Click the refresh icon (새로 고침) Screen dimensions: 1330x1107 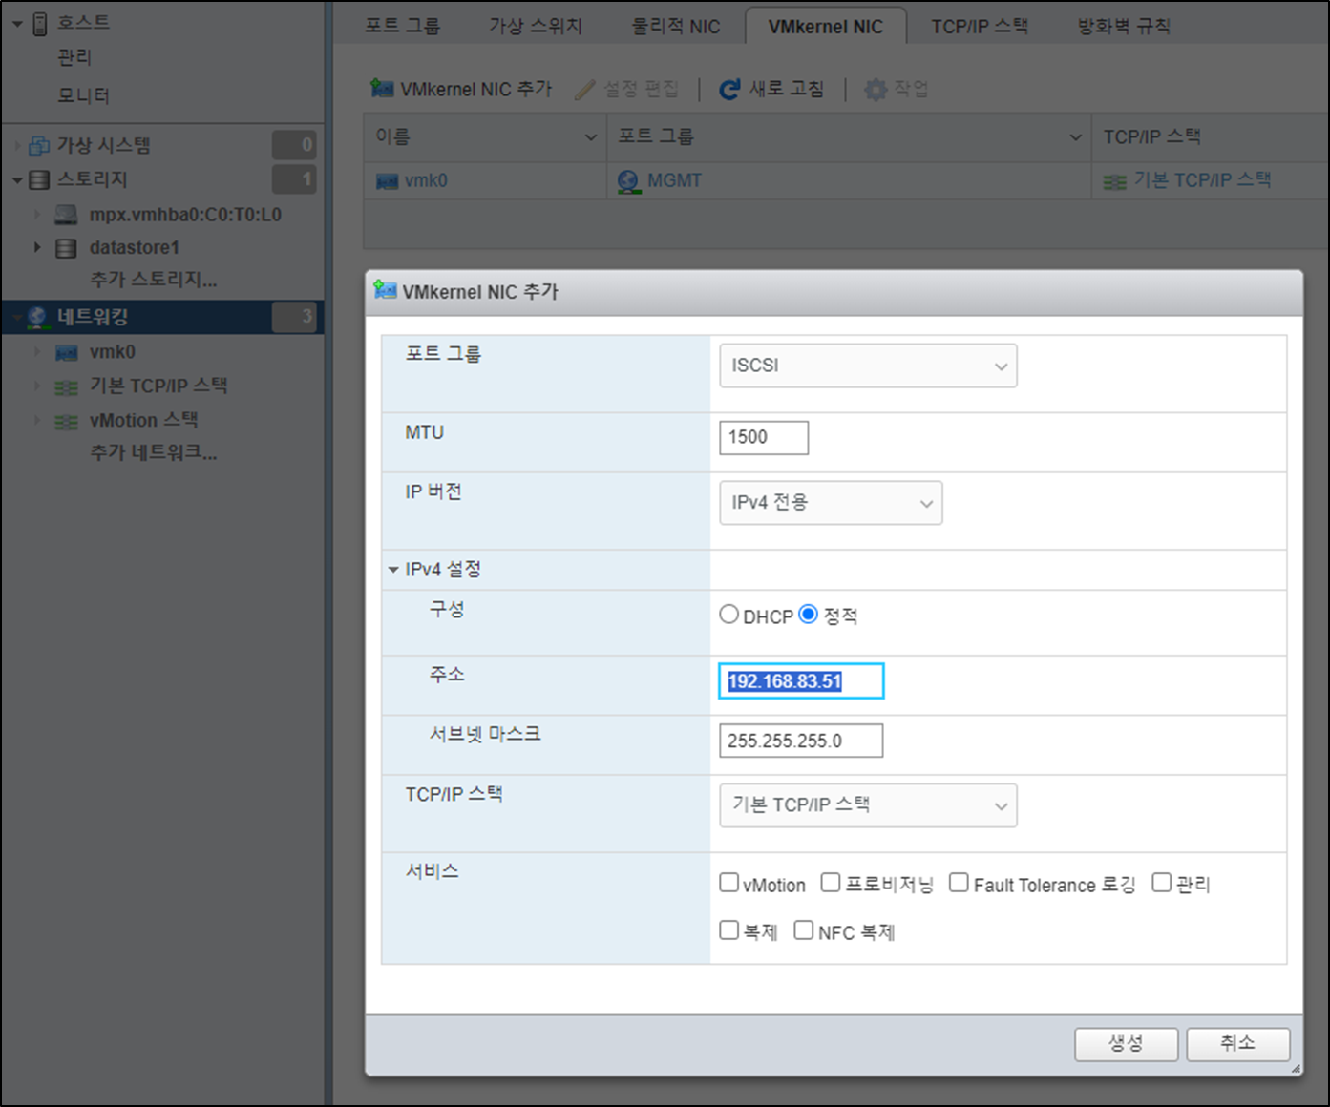click(x=729, y=90)
